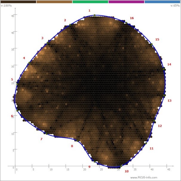Select sensor point label 8

pyautogui.click(x=72, y=146)
